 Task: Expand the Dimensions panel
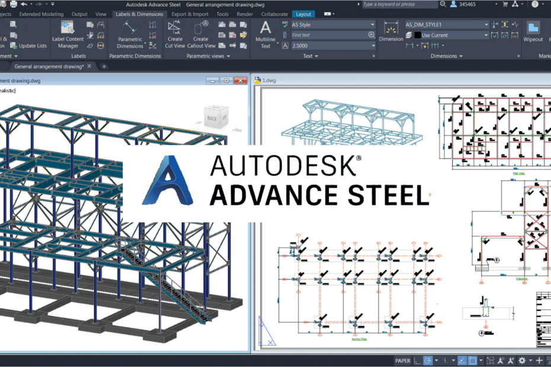tap(447, 56)
